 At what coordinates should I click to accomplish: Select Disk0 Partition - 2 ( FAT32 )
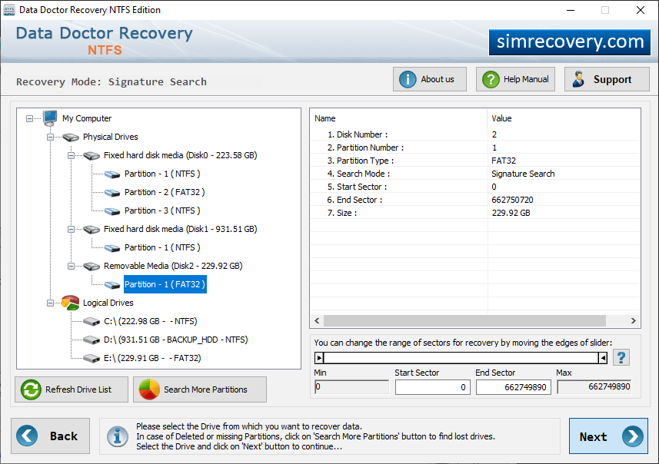click(x=165, y=192)
